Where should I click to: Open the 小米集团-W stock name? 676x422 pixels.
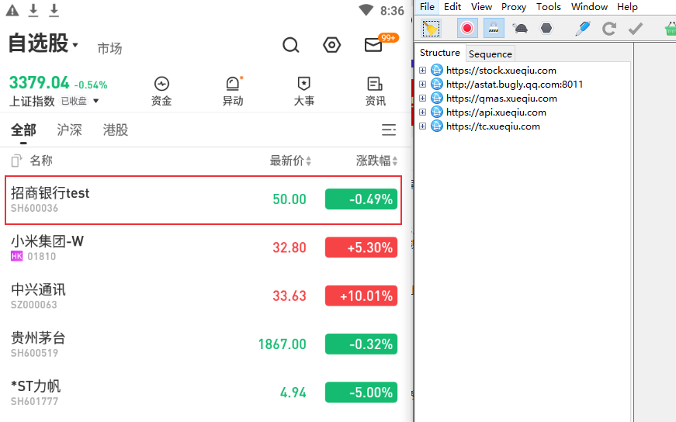(47, 241)
